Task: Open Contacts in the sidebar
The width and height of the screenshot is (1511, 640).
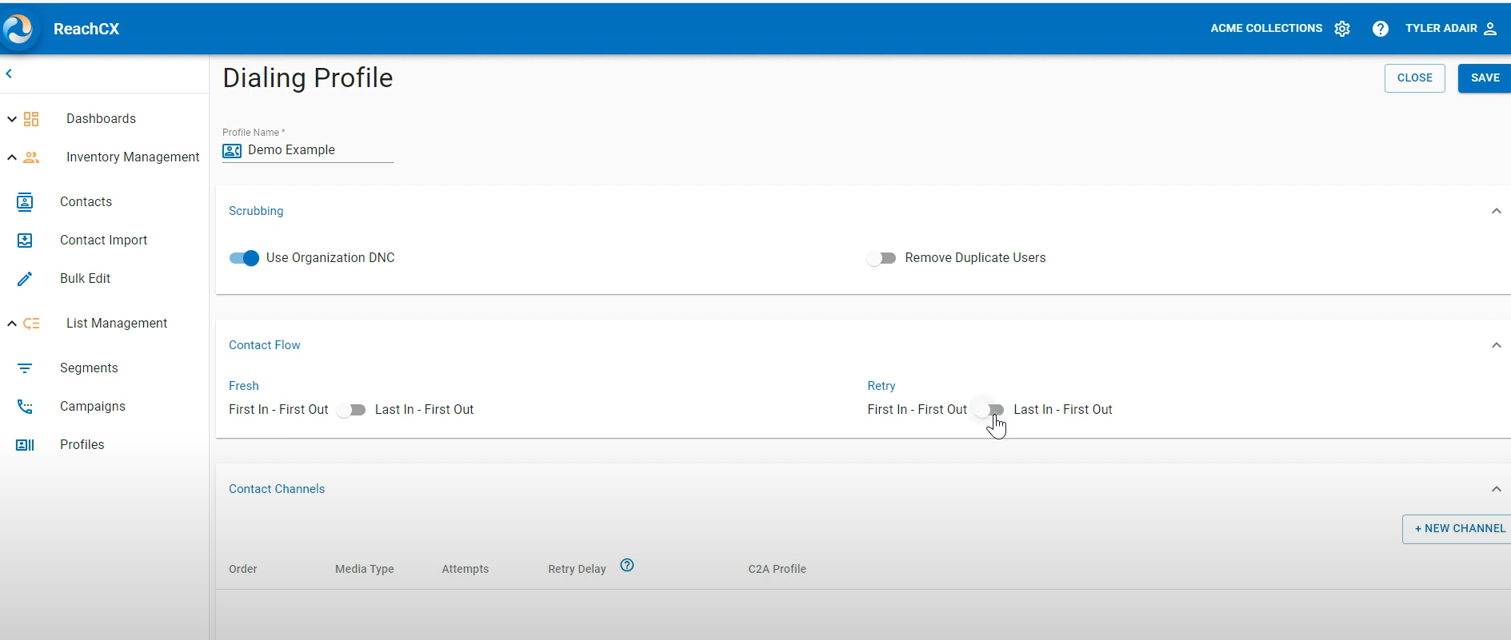Action: pos(86,202)
